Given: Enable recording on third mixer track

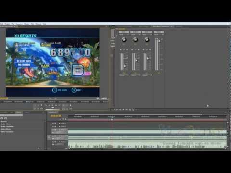Looking at the screenshot, I should pyautogui.click(x=150, y=50).
